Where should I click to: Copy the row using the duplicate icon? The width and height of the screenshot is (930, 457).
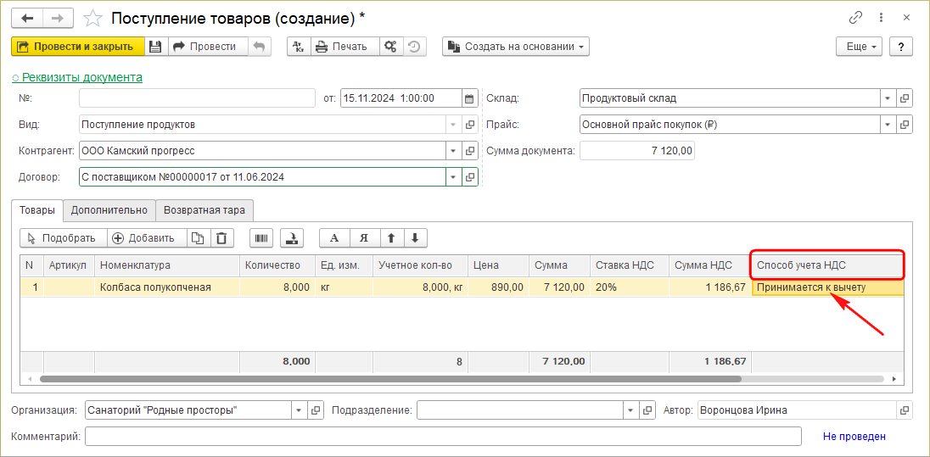(x=198, y=238)
